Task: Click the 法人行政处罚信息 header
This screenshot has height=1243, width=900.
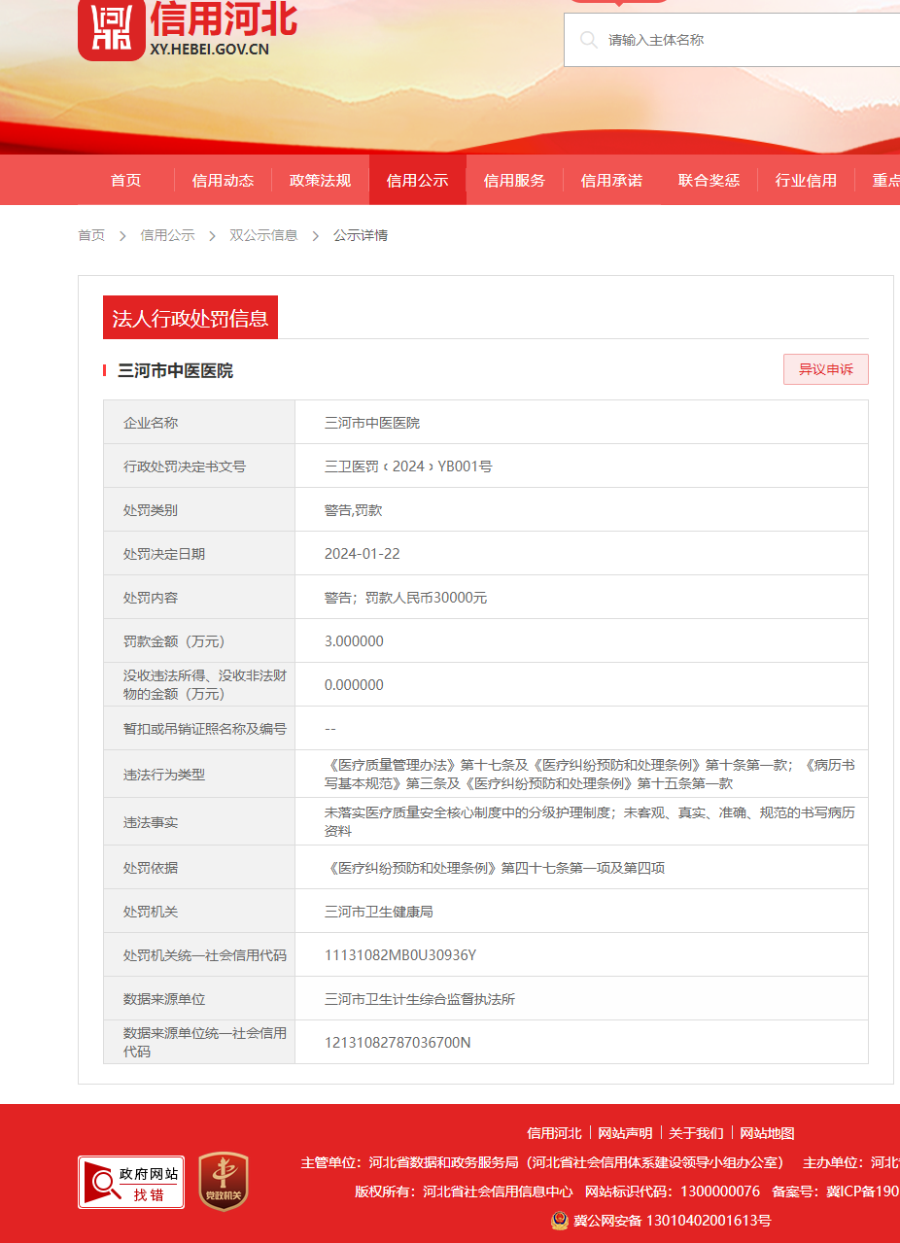Action: 190,318
